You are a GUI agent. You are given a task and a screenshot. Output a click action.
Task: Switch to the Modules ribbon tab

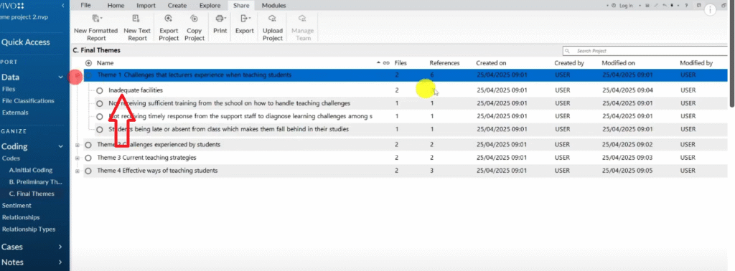tap(273, 6)
